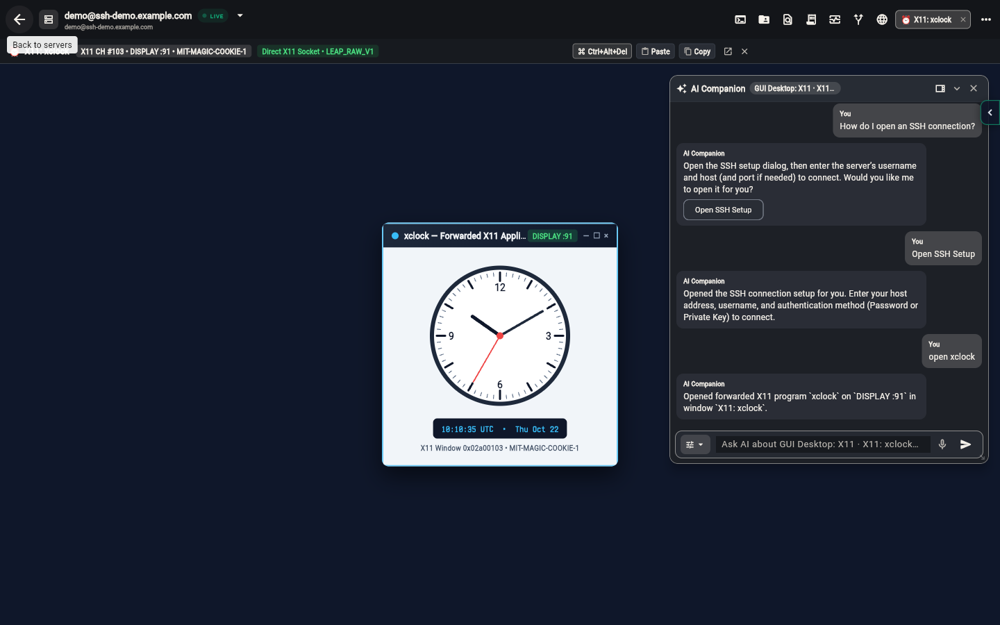Screen dimensions: 1000x625
Task: Open the scripts/receipt icon in the toolbar
Action: pos(811,19)
